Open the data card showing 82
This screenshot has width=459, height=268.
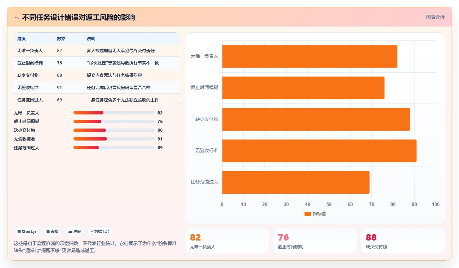(x=227, y=241)
